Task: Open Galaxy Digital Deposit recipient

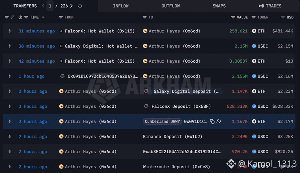Action: tap(186, 91)
